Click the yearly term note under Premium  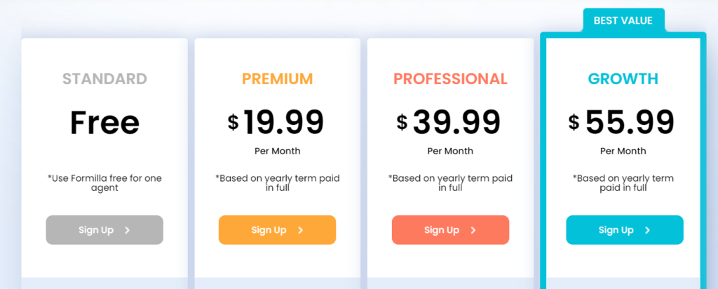pos(278,183)
